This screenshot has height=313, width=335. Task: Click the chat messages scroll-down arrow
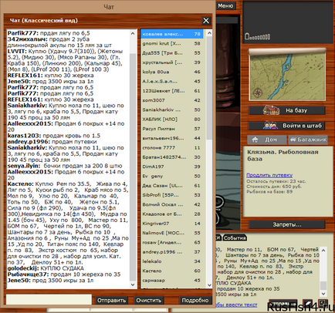[133, 284]
